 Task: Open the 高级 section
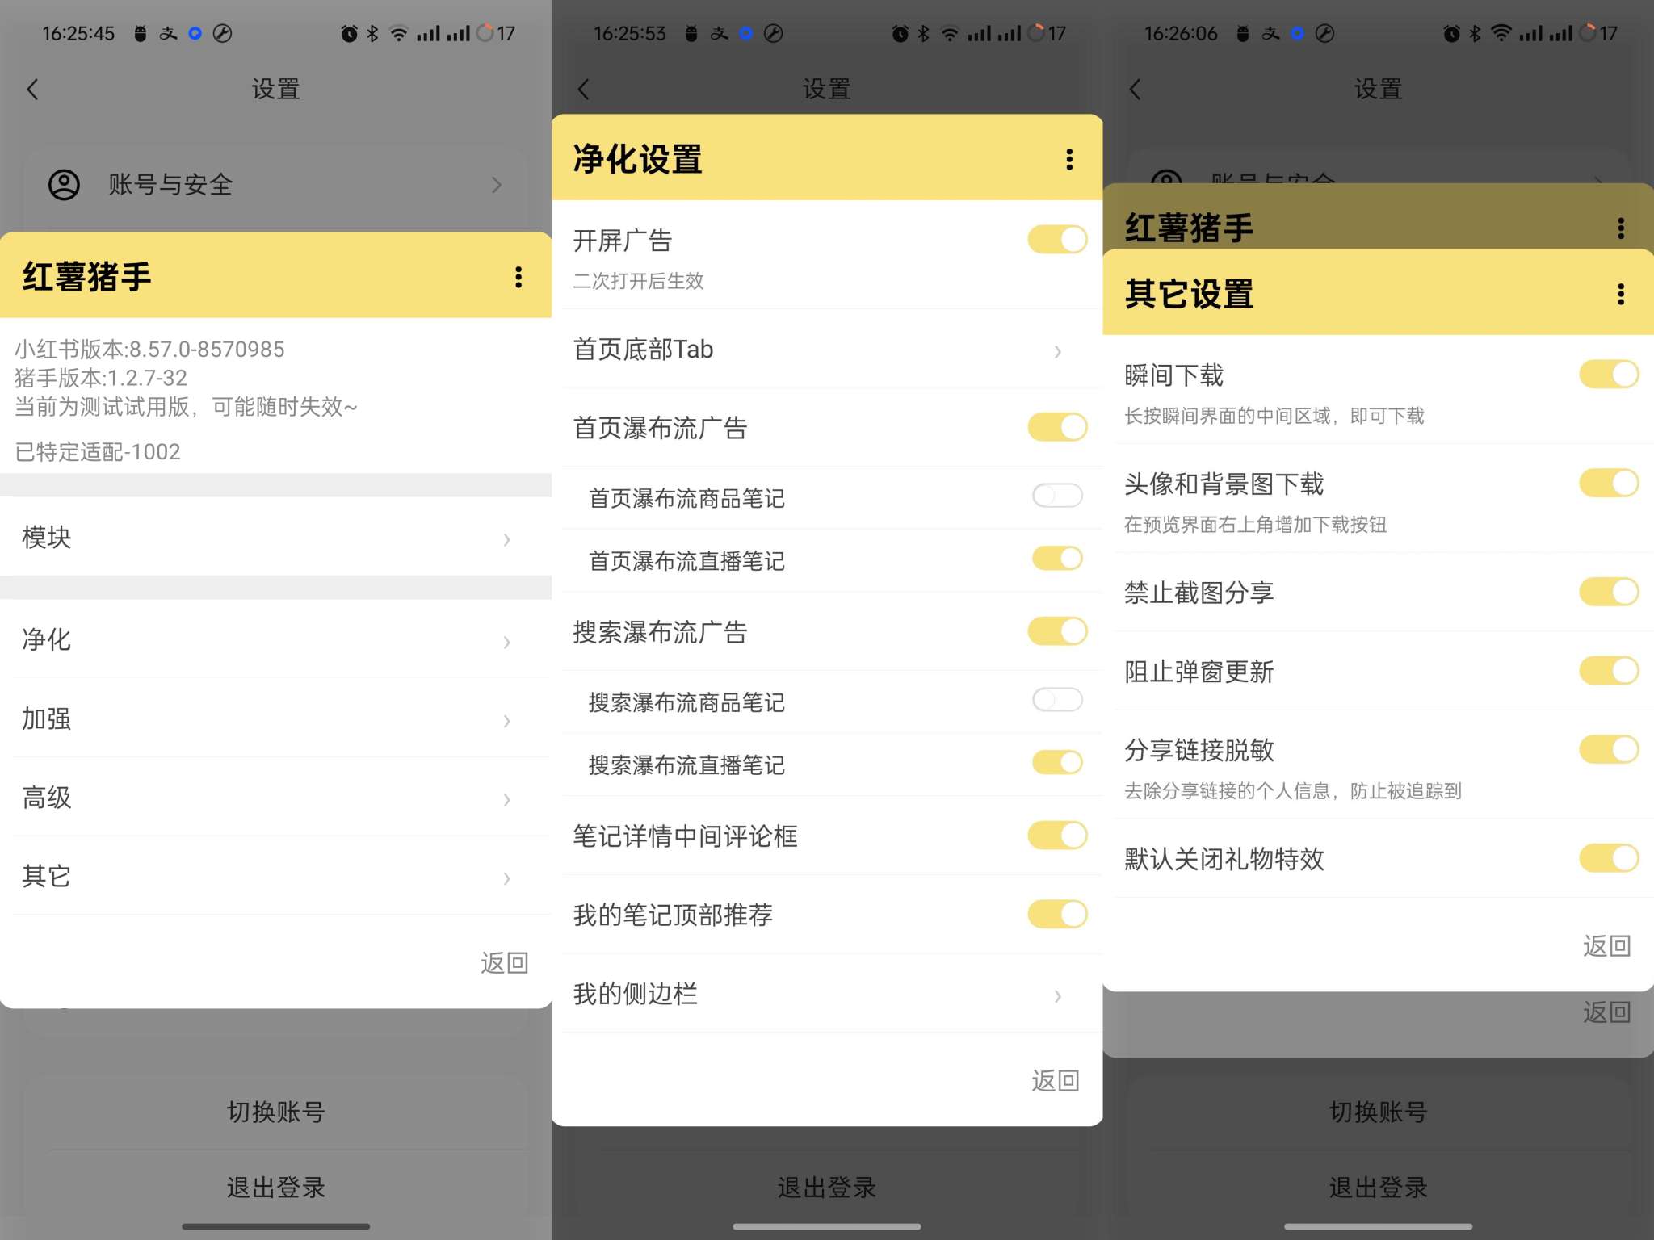click(x=275, y=798)
